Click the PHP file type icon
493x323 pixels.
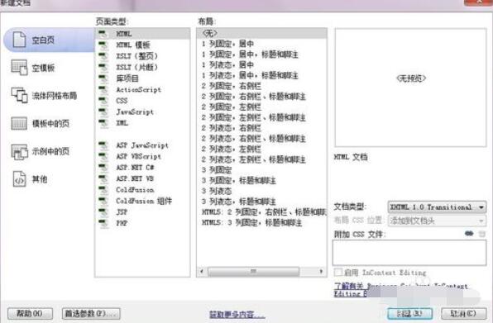103,223
